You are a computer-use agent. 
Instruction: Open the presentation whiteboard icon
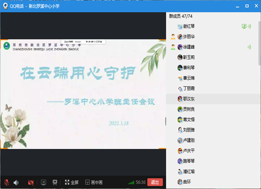coord(55,183)
